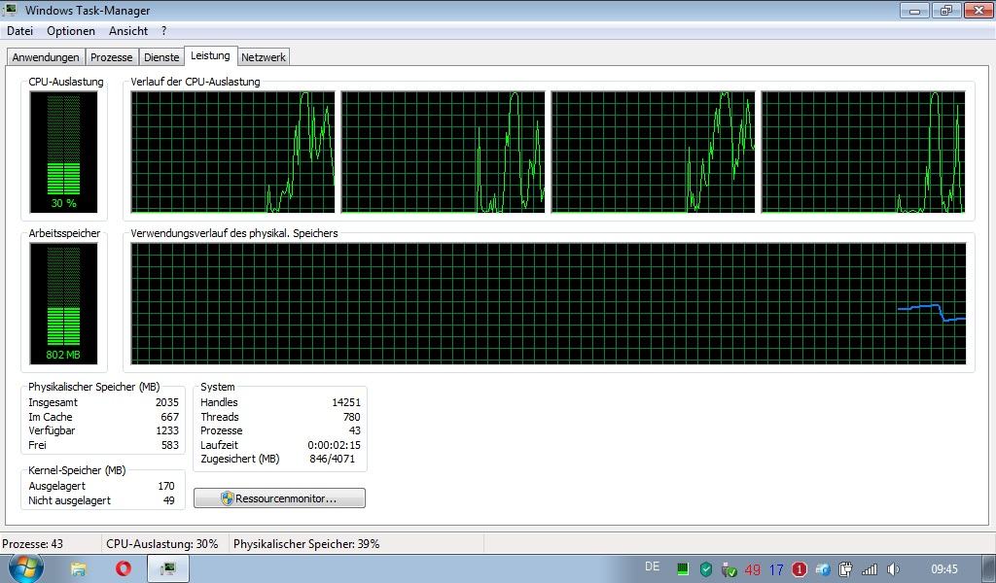
Task: Click 'Physikalischer Speicher: 39%' in status bar
Action: (306, 544)
